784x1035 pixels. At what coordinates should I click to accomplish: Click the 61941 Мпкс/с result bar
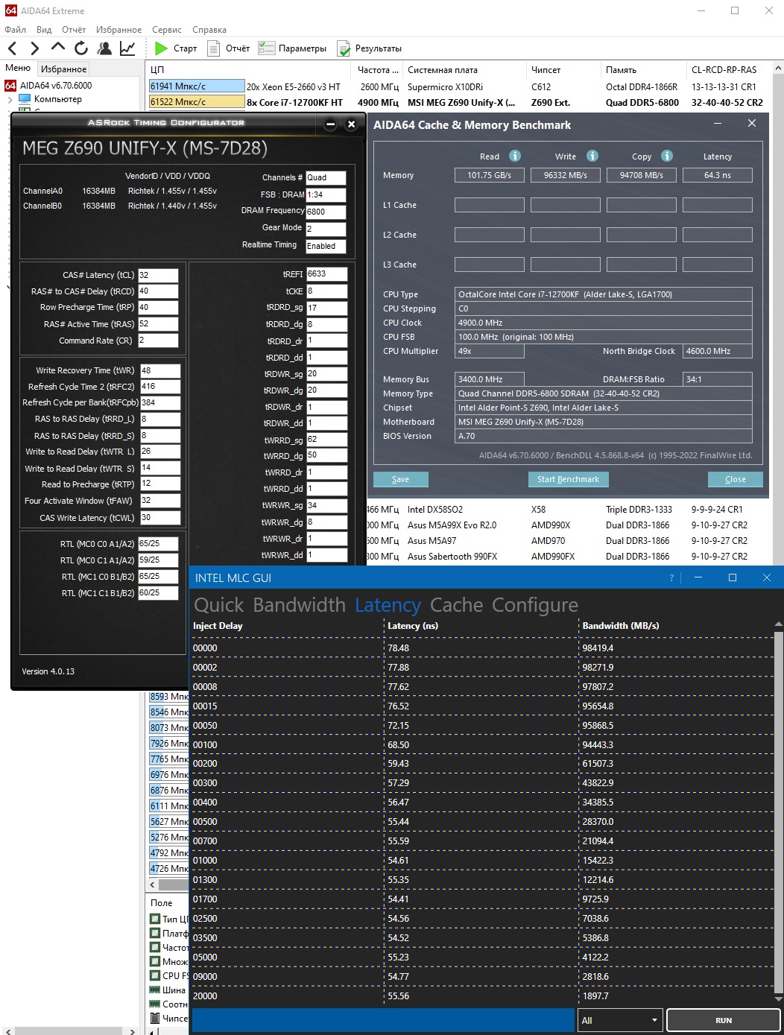point(197,86)
